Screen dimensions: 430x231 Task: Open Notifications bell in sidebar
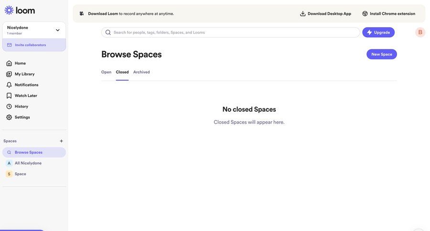click(26, 85)
